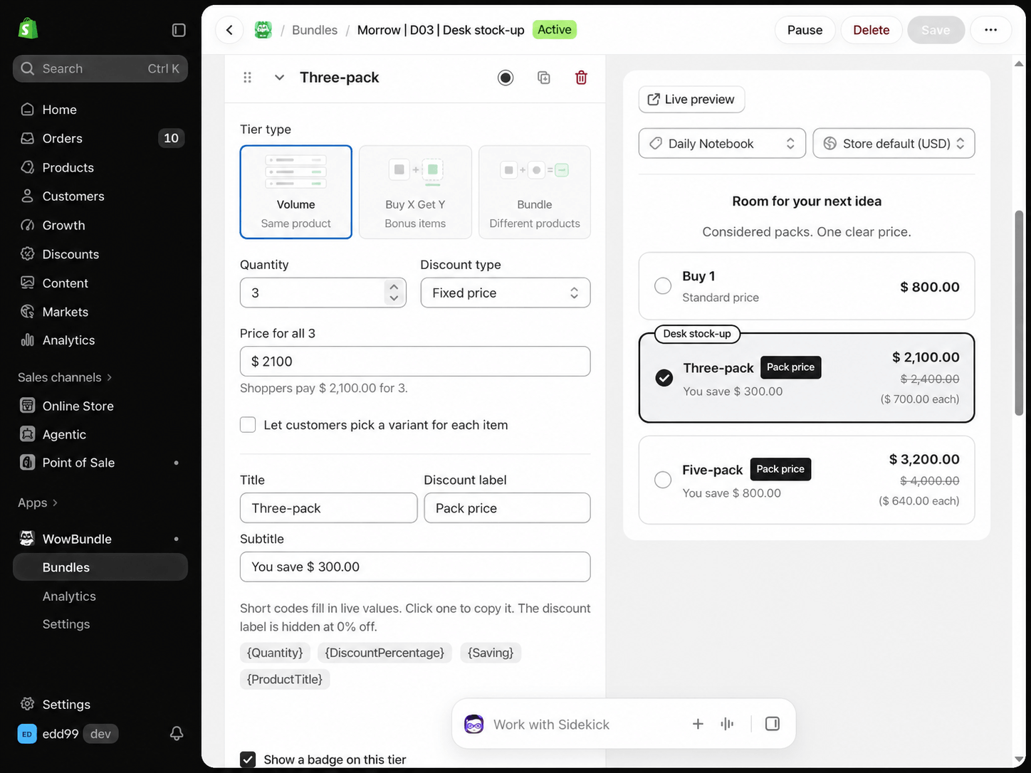1031x773 pixels.
Task: Go to Discounts in the sidebar
Action: (100, 254)
